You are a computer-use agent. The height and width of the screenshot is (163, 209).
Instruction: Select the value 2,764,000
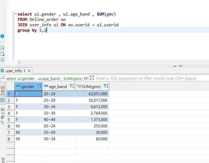[92, 113]
